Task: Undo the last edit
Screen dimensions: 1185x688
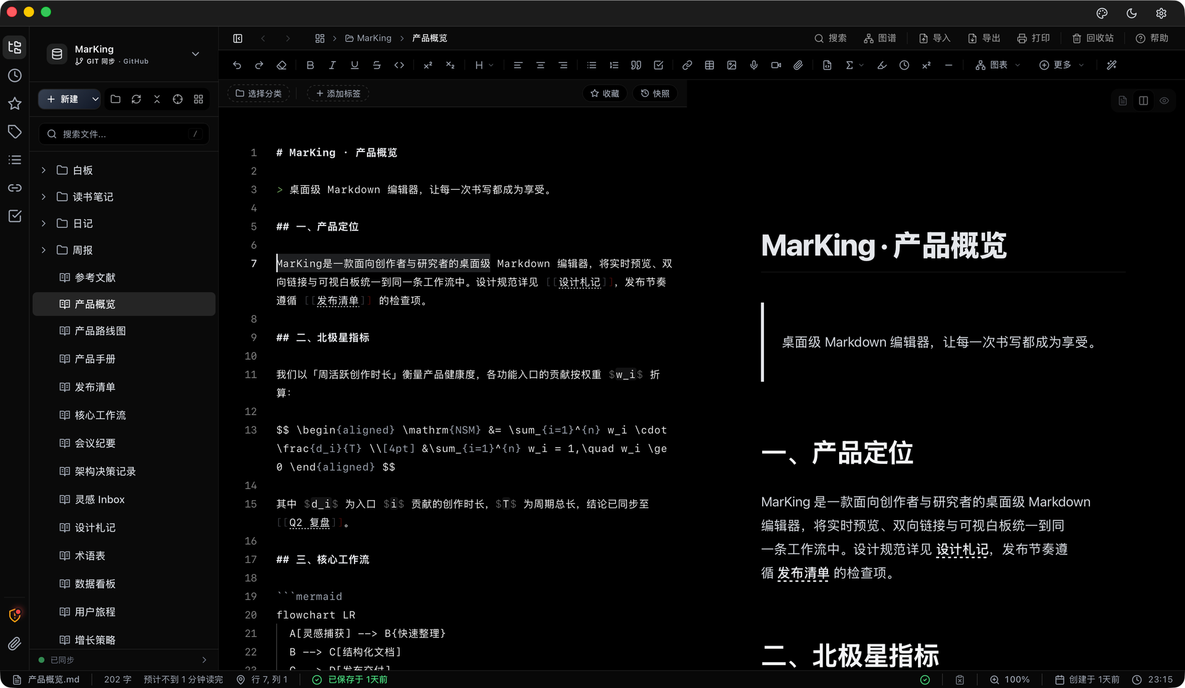Action: [237, 65]
